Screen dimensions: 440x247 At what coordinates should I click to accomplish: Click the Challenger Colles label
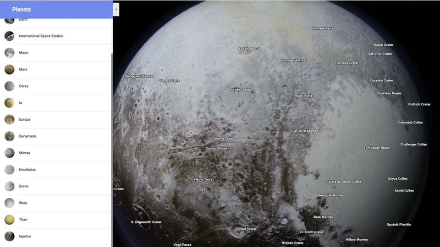(413, 145)
